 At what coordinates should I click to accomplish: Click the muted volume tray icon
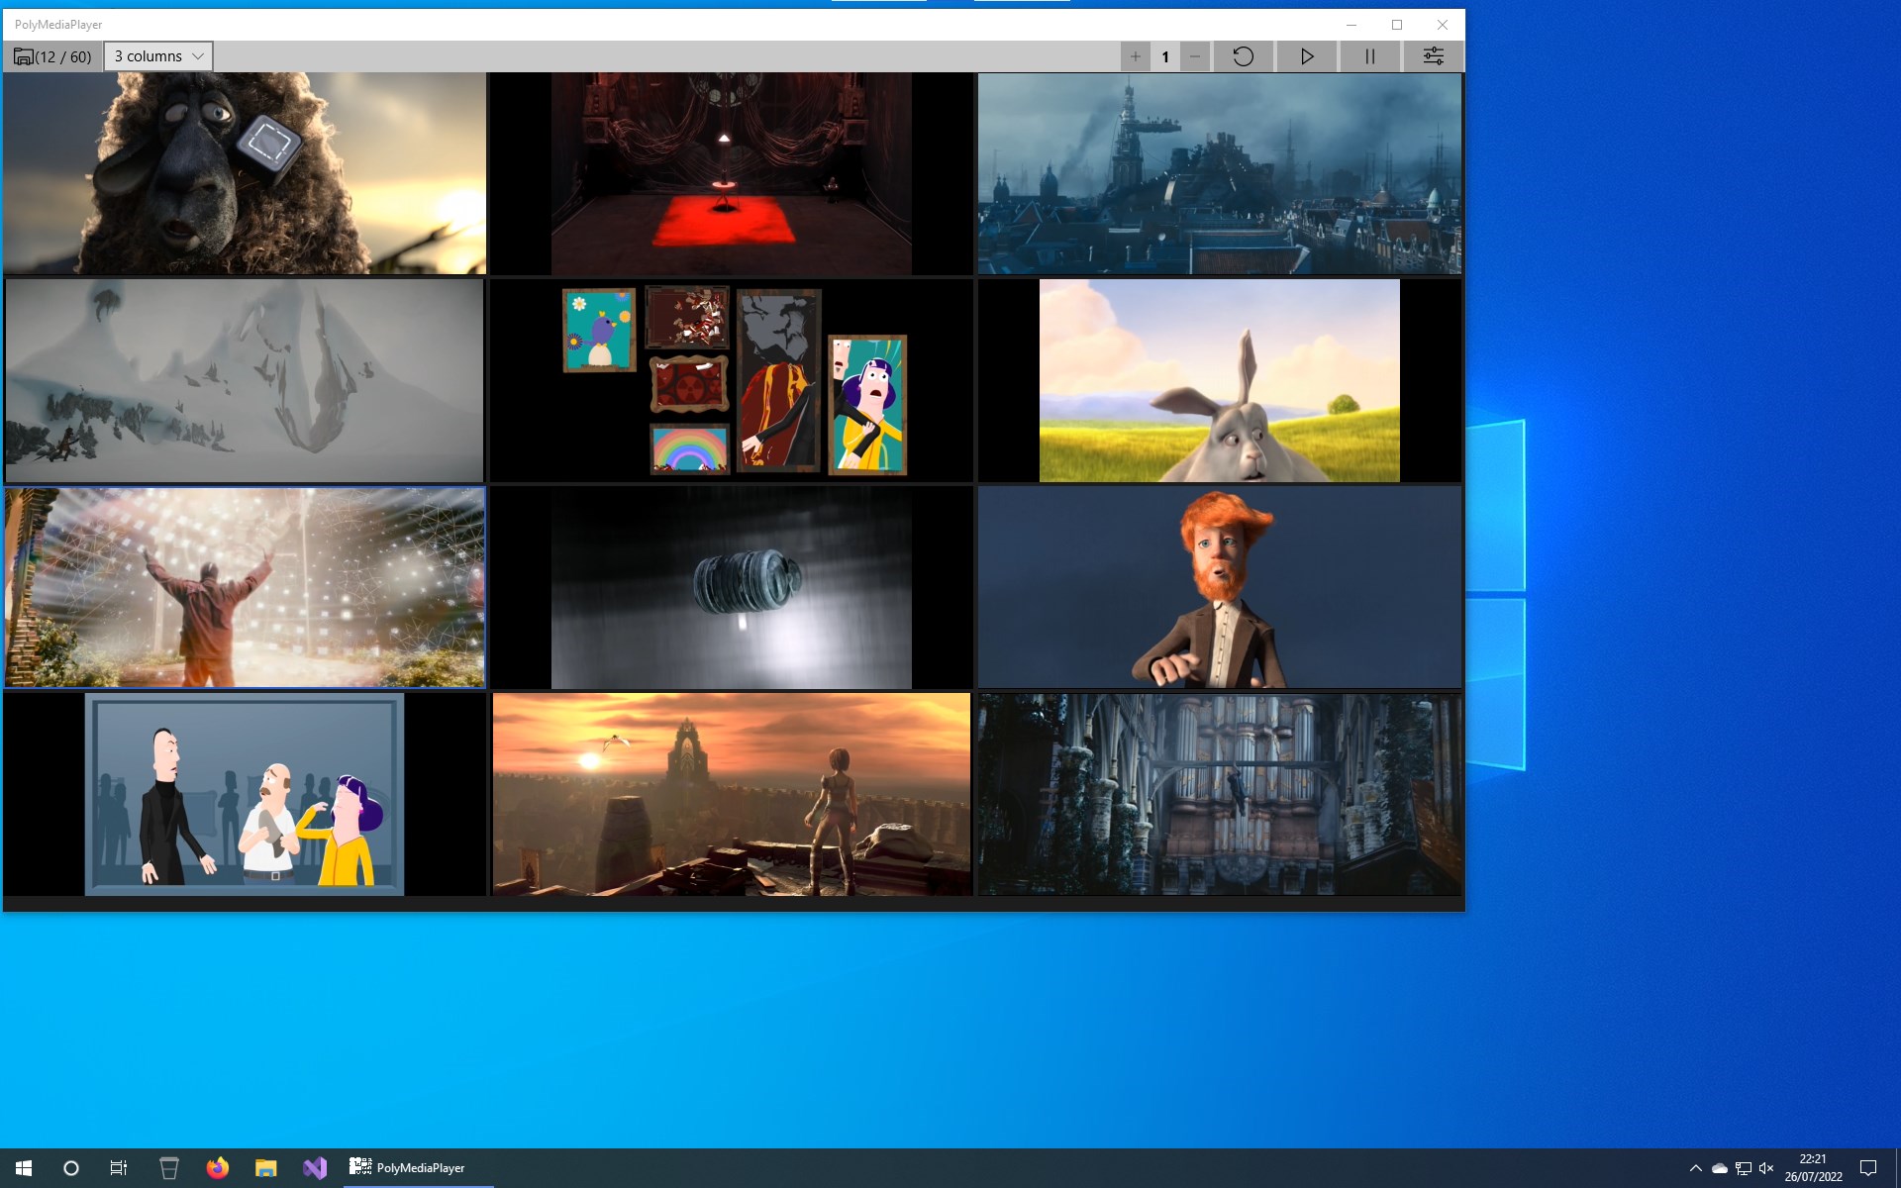point(1766,1168)
